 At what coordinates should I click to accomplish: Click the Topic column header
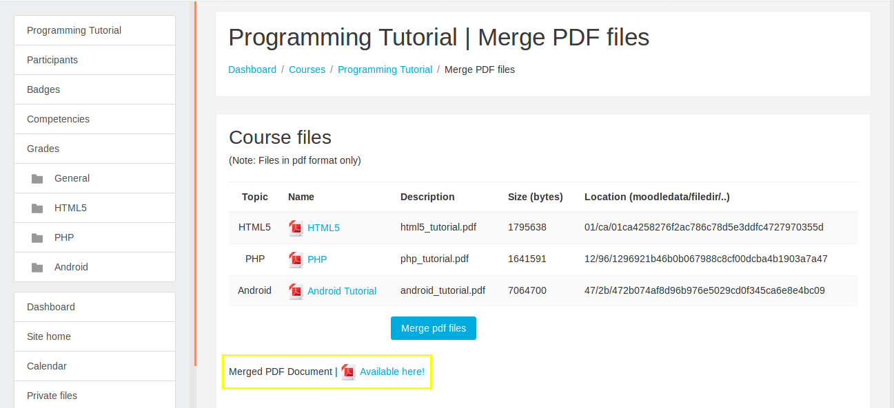pos(255,197)
